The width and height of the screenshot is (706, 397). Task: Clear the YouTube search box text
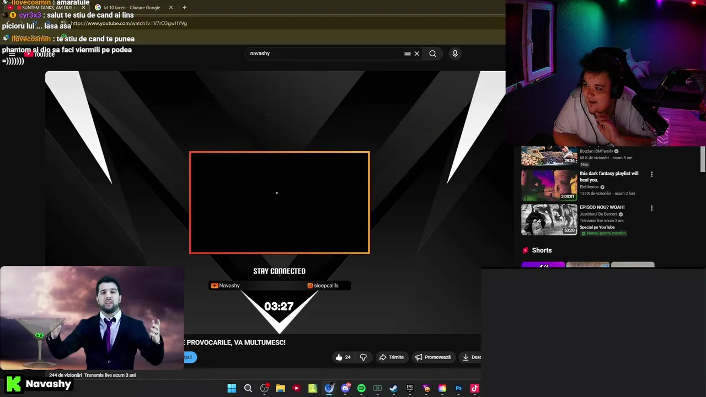point(417,53)
